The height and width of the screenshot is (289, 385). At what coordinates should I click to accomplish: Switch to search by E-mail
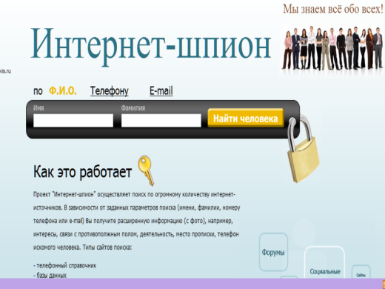point(161,91)
